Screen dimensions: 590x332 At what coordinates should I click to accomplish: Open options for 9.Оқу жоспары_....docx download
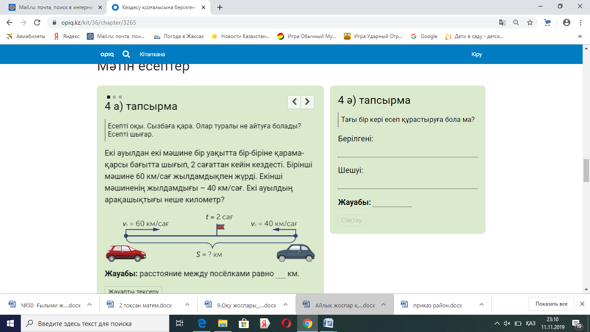285,305
